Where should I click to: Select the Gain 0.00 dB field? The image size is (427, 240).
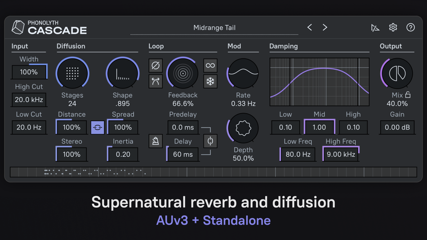point(397,127)
